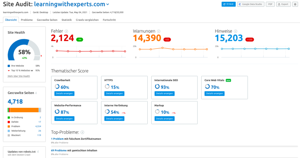Click the red +22 badge next to Warnungen
This screenshot has height=158, width=300.
pos(167,39)
